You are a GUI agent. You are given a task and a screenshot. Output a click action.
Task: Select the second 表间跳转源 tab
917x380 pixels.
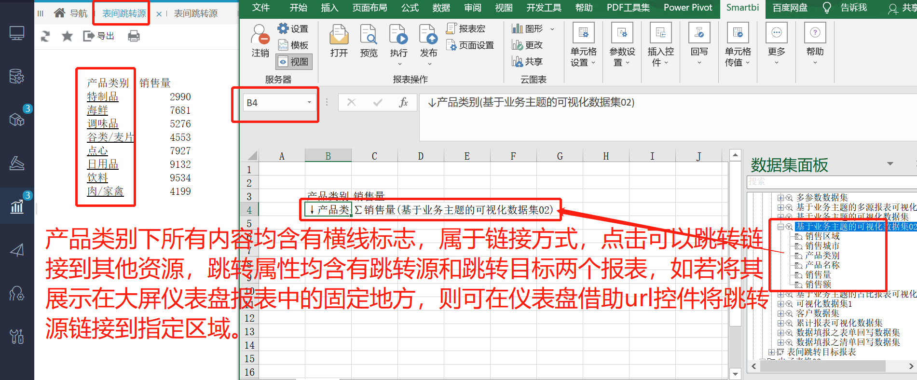click(195, 14)
